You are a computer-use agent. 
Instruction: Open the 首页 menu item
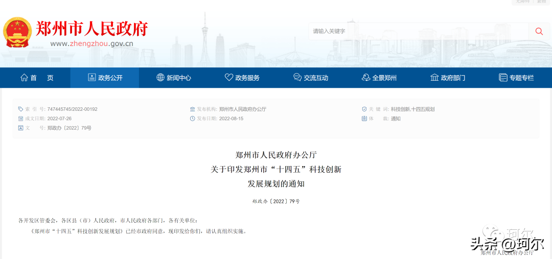tap(37, 78)
